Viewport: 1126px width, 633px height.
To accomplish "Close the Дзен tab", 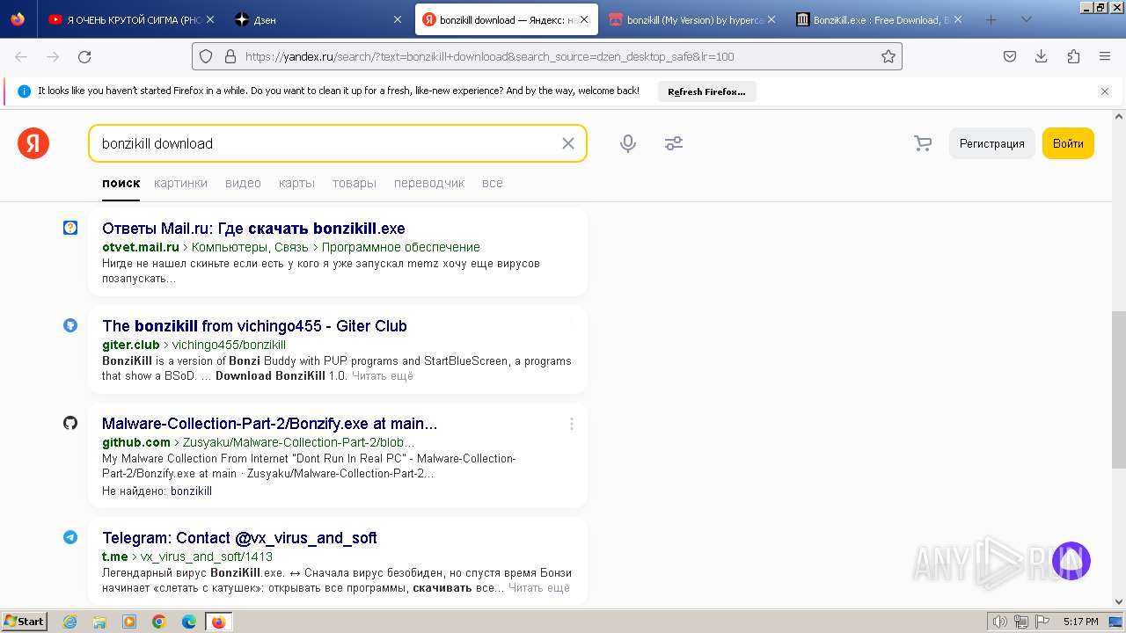I will pos(397,19).
